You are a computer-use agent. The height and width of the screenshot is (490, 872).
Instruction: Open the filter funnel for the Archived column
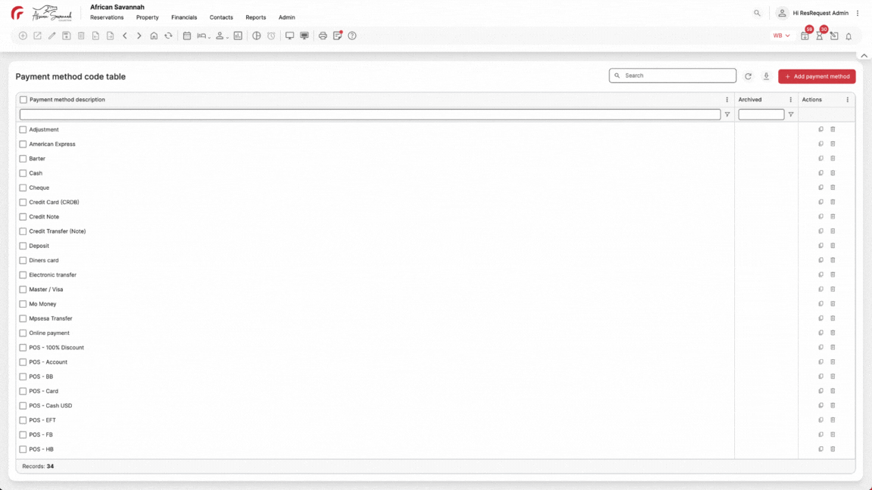coord(791,114)
